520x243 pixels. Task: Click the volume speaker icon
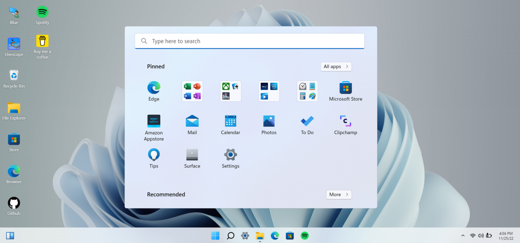(481, 236)
